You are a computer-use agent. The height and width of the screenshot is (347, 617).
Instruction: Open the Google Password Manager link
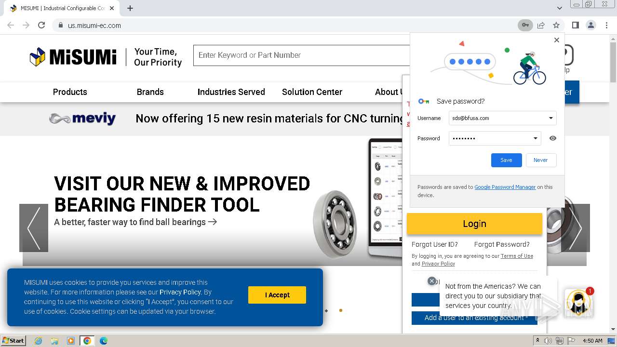click(x=505, y=187)
